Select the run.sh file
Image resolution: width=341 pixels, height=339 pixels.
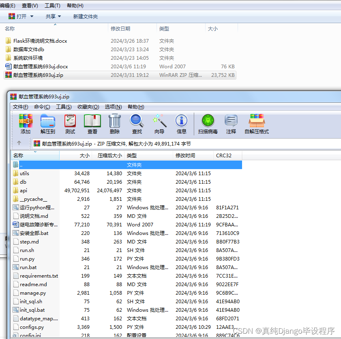[x=127, y=250]
